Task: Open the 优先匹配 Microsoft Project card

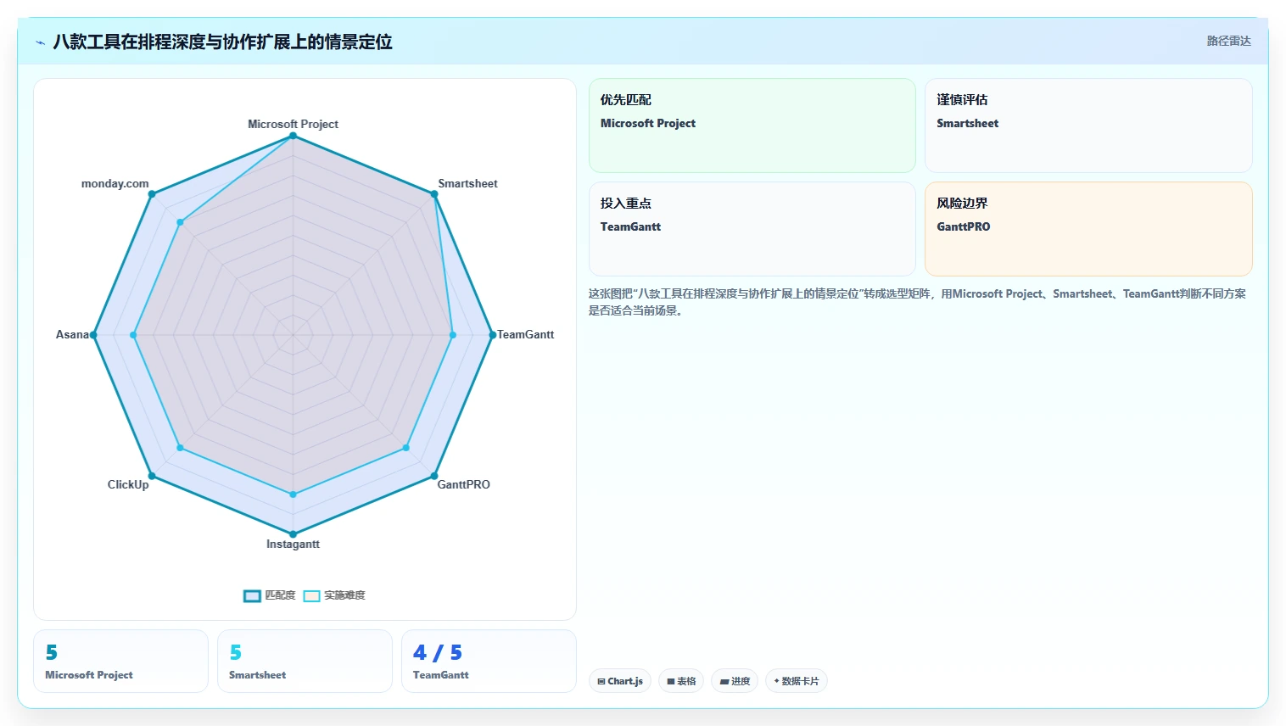Action: pyautogui.click(x=752, y=126)
